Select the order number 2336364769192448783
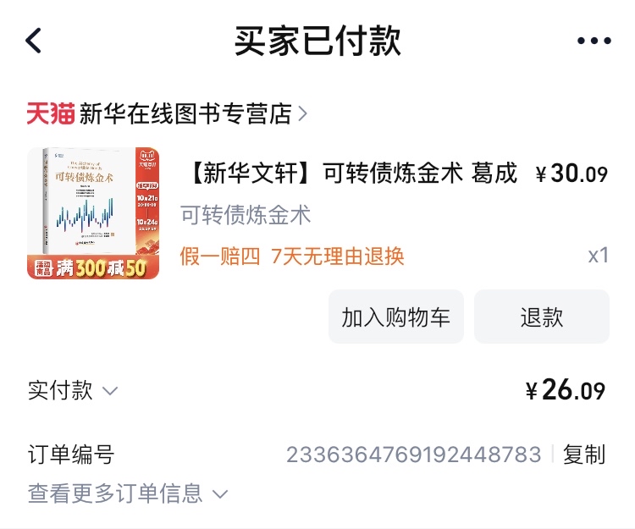Viewport: 635px width, 529px height. coord(414,455)
